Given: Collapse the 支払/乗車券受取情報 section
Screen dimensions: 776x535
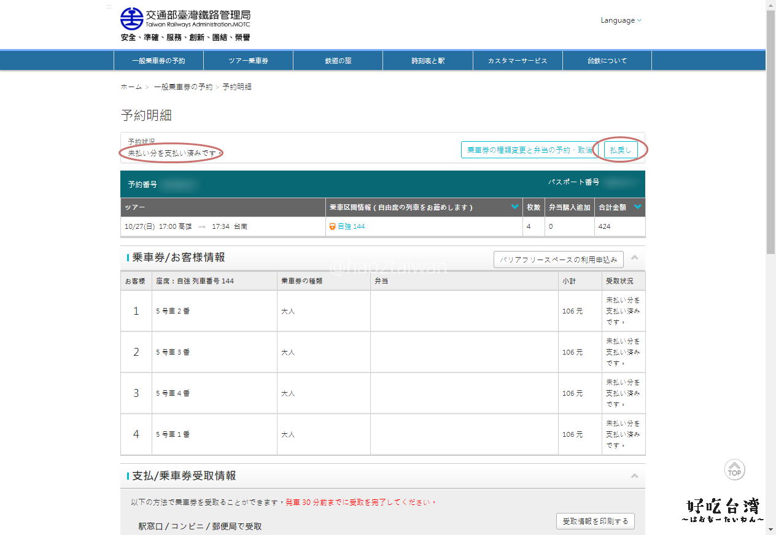Looking at the screenshot, I should point(634,476).
